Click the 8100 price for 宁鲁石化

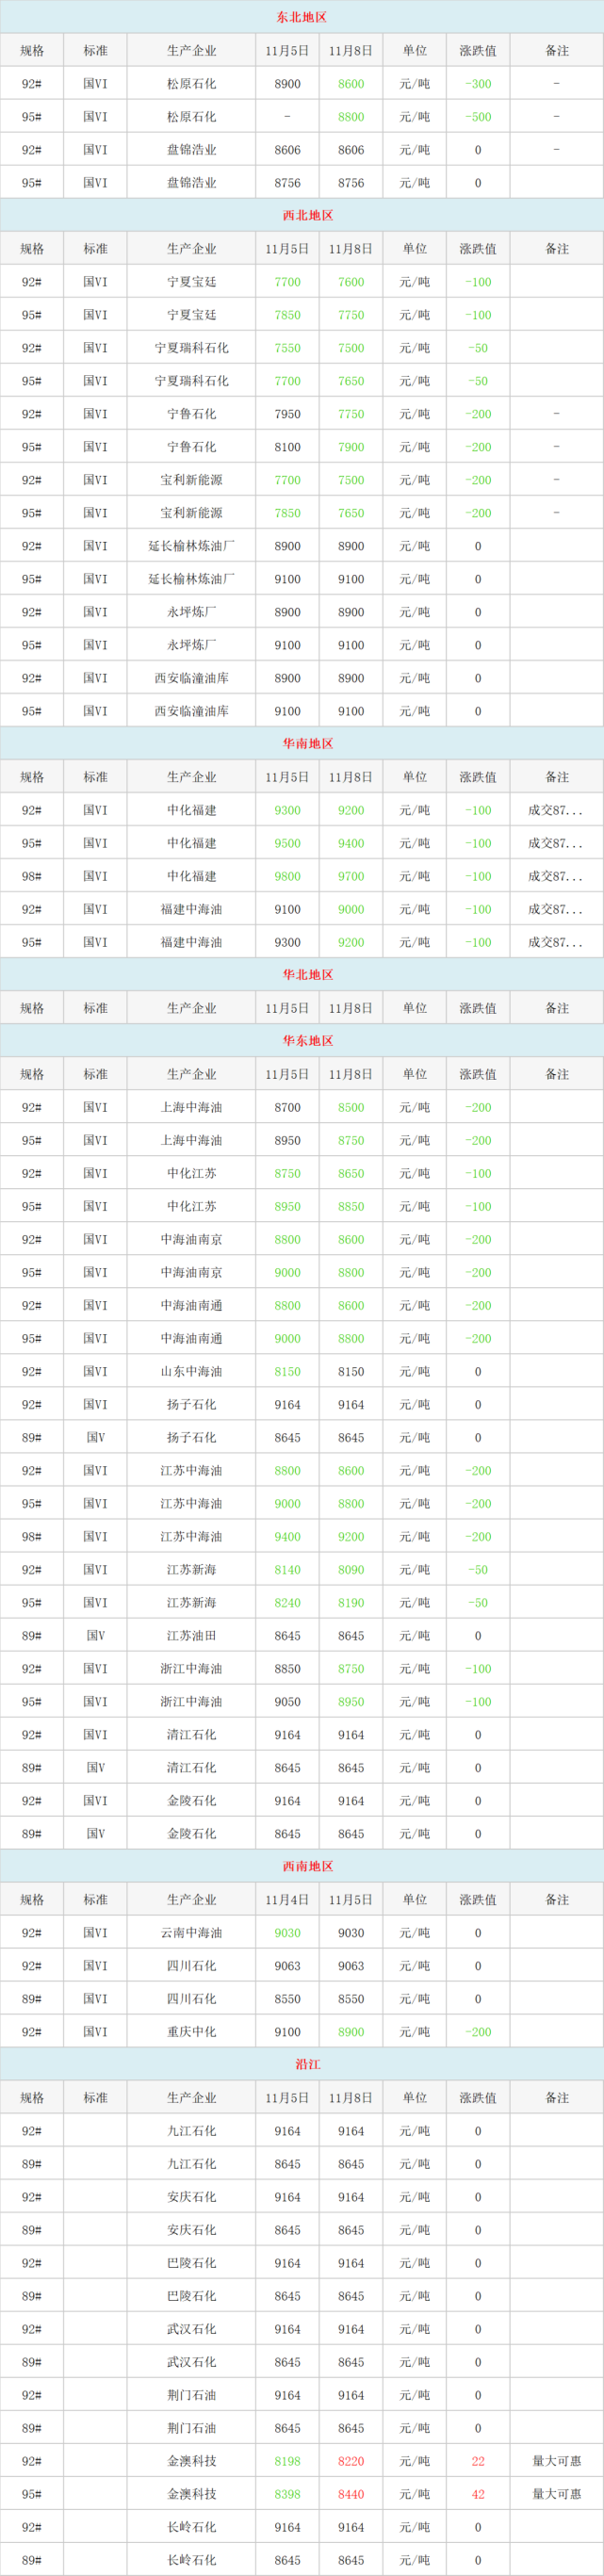(x=287, y=447)
